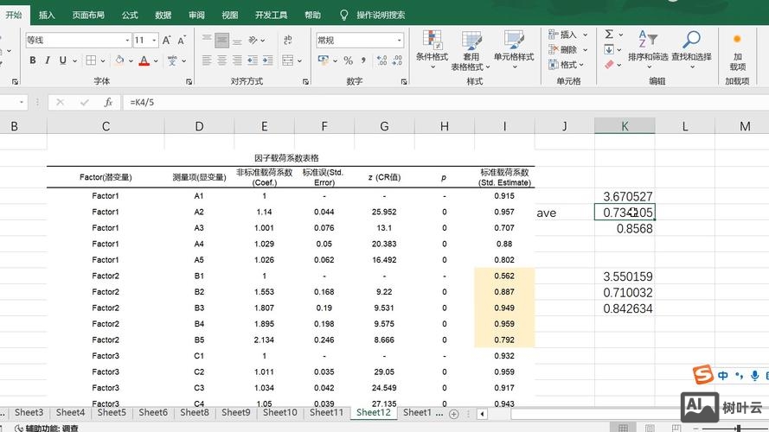This screenshot has width=769, height=432.
Task: Open the 数据 ribbon tab
Action: 163,15
